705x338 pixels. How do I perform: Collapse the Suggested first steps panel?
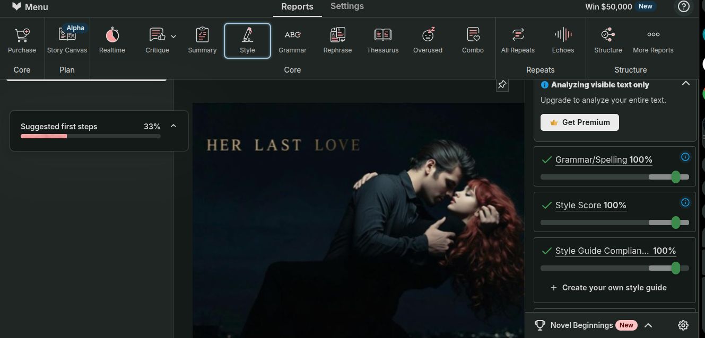tap(173, 126)
